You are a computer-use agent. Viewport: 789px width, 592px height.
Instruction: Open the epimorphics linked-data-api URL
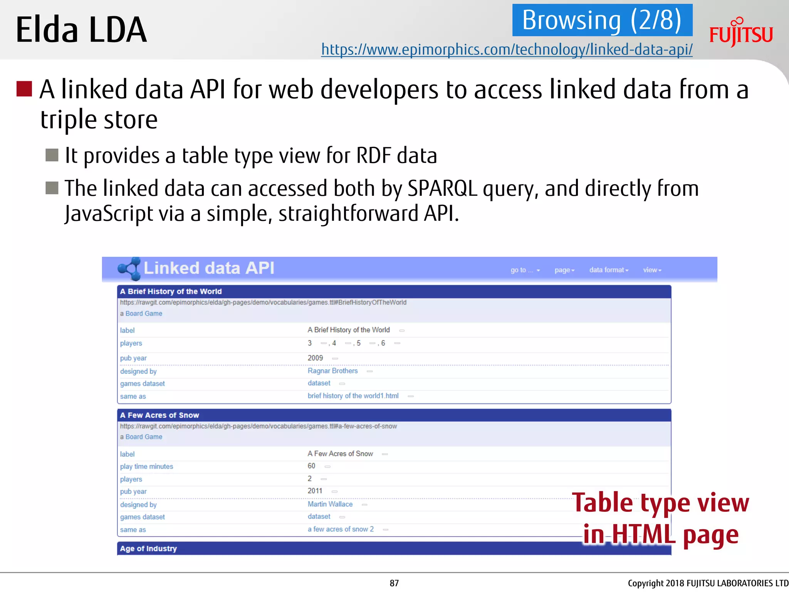coord(507,50)
